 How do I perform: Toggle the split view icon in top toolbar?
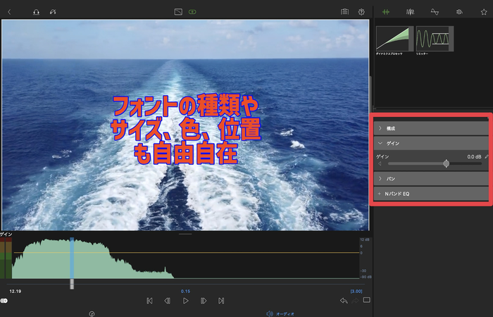178,12
